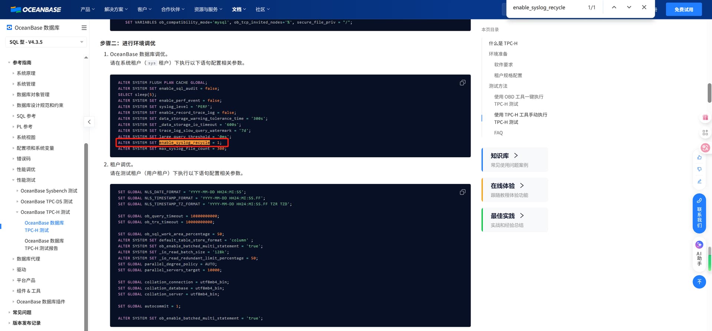Click the 免费试用 button

tap(684, 9)
